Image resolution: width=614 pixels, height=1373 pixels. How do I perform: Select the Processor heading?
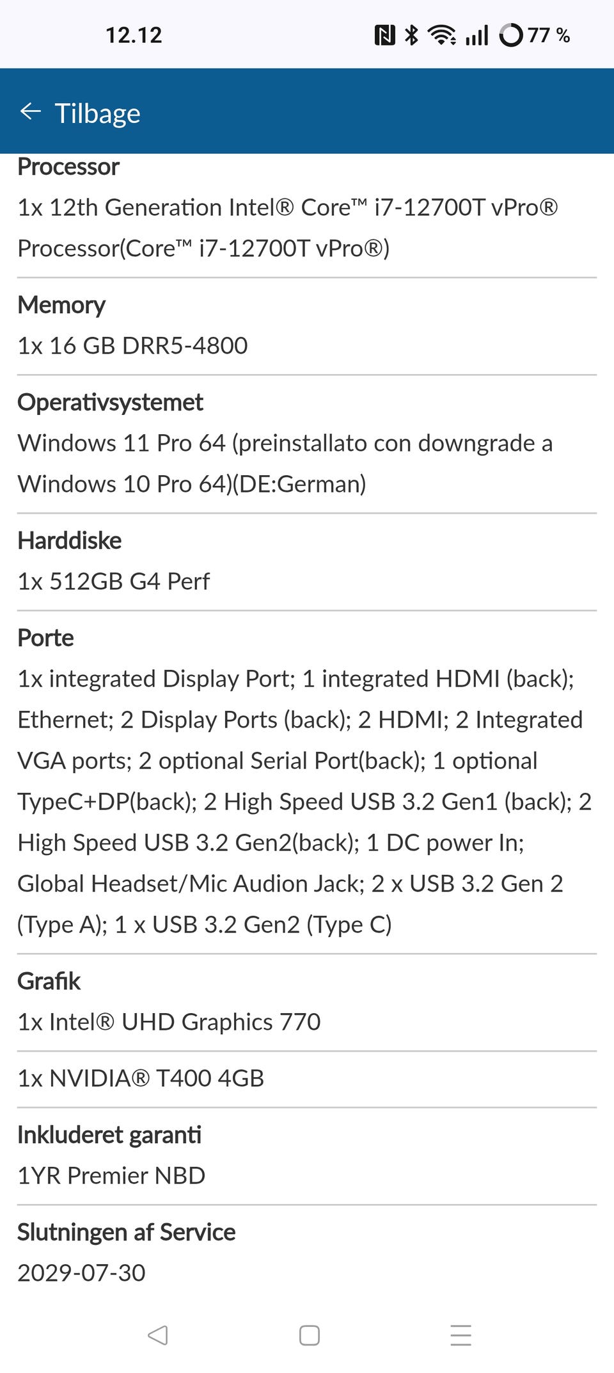(68, 167)
